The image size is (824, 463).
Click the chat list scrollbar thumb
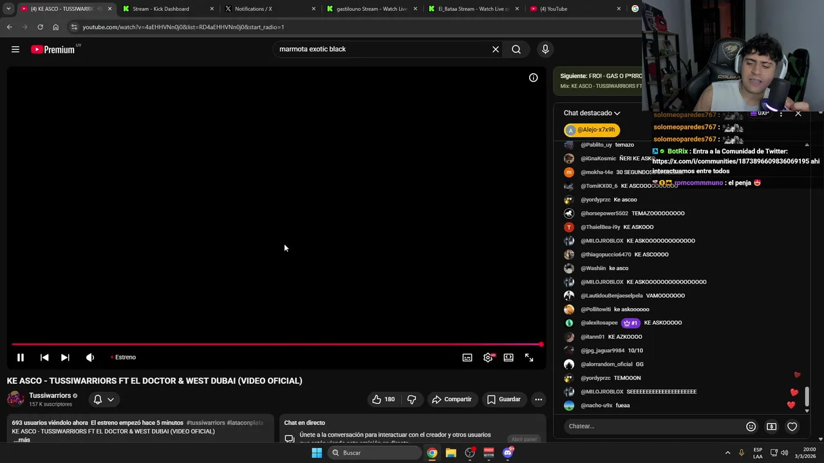(x=807, y=397)
